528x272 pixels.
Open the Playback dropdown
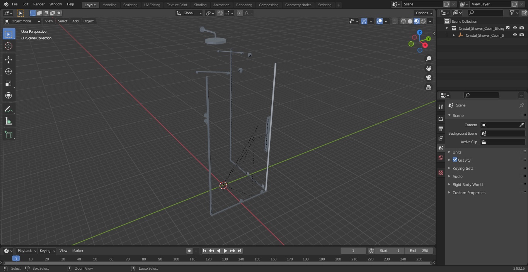(x=26, y=251)
